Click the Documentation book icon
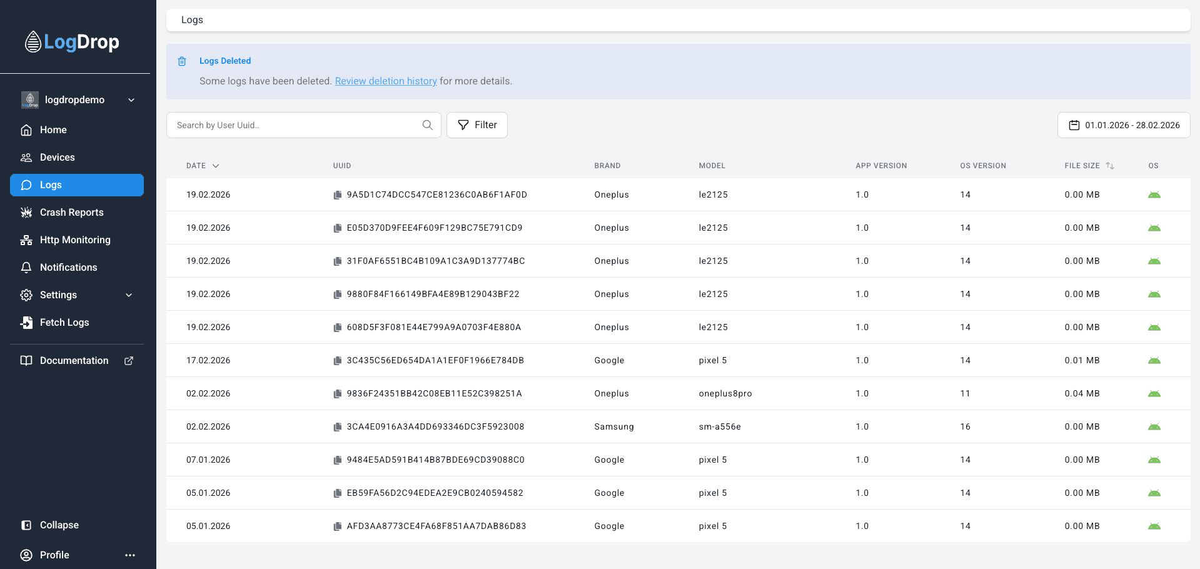 tap(26, 361)
